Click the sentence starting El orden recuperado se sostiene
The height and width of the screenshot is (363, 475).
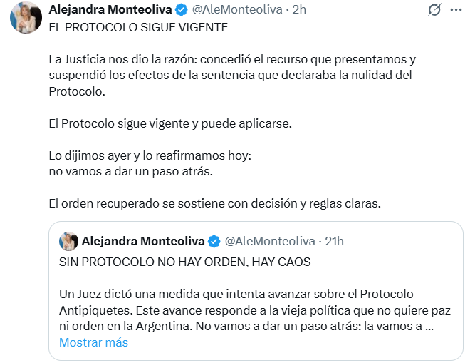pyautogui.click(x=215, y=203)
